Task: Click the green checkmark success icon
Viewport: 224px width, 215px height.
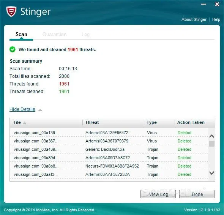Action: 13,49
